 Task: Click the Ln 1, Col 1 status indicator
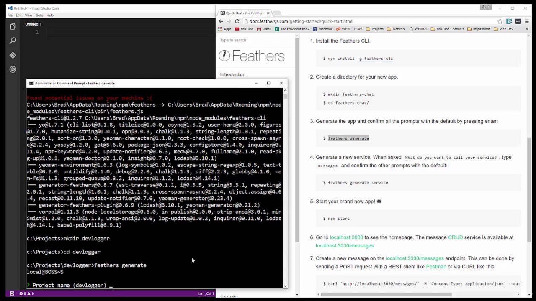click(206, 293)
